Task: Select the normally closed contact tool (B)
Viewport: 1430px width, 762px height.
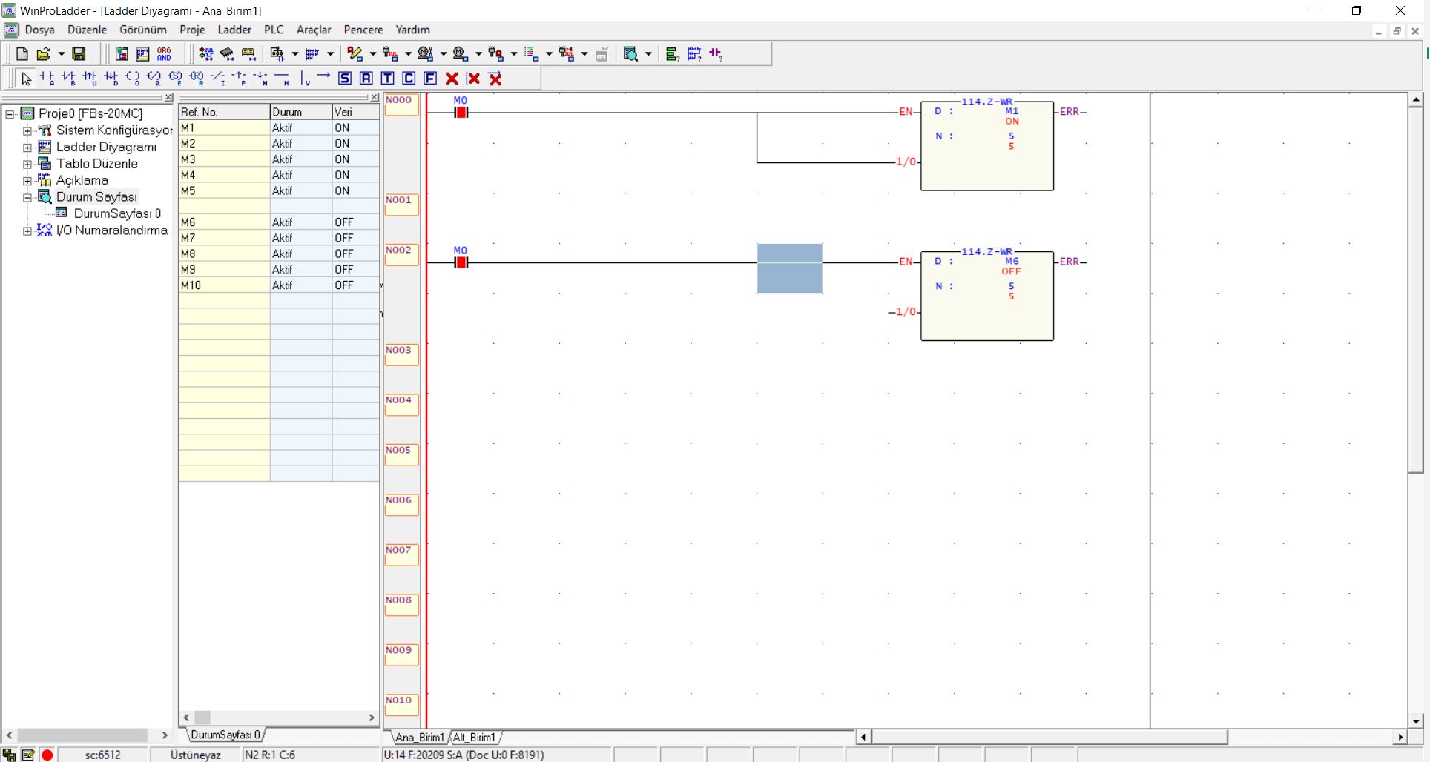Action: pyautogui.click(x=68, y=79)
